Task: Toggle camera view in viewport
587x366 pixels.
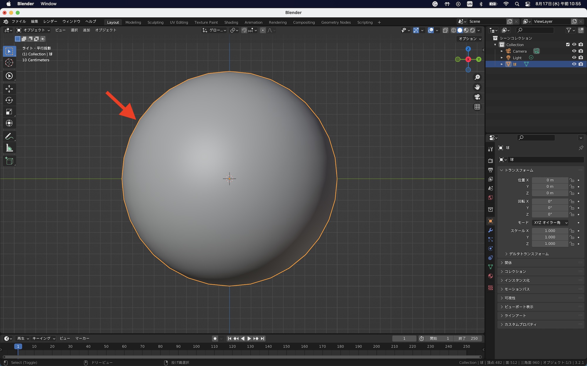Action: tap(477, 97)
